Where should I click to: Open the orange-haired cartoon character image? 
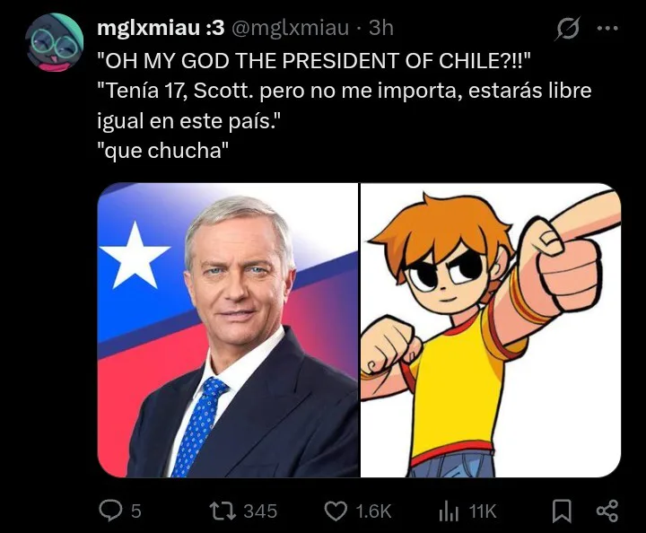(x=491, y=330)
